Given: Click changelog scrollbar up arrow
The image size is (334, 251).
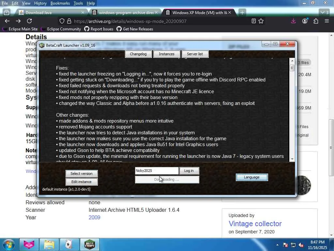Looking at the screenshot, I should 292,61.
